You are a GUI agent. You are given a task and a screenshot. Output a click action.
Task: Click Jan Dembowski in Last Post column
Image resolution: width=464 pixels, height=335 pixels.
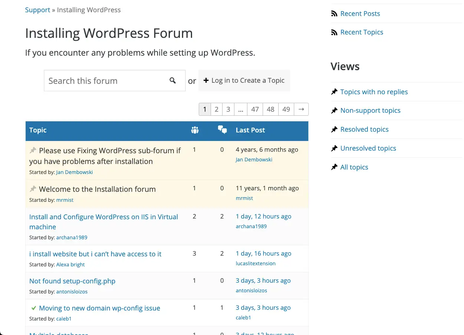[254, 160]
